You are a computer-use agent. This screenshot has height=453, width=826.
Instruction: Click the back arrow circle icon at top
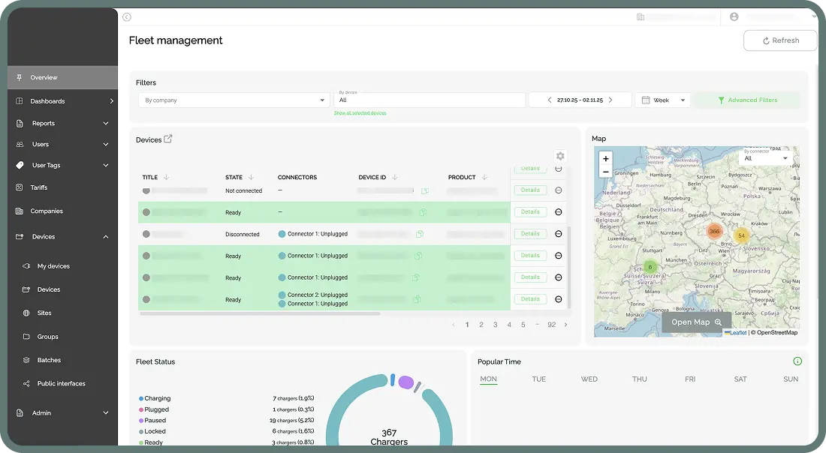point(126,16)
